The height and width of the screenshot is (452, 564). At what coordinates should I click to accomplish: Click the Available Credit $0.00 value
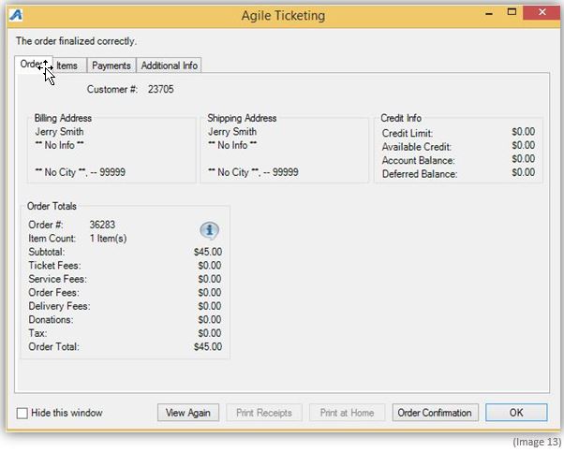(x=524, y=145)
